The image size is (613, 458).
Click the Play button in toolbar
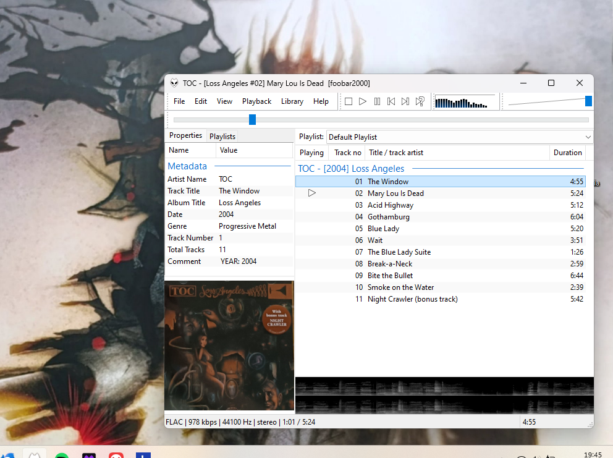tap(362, 102)
